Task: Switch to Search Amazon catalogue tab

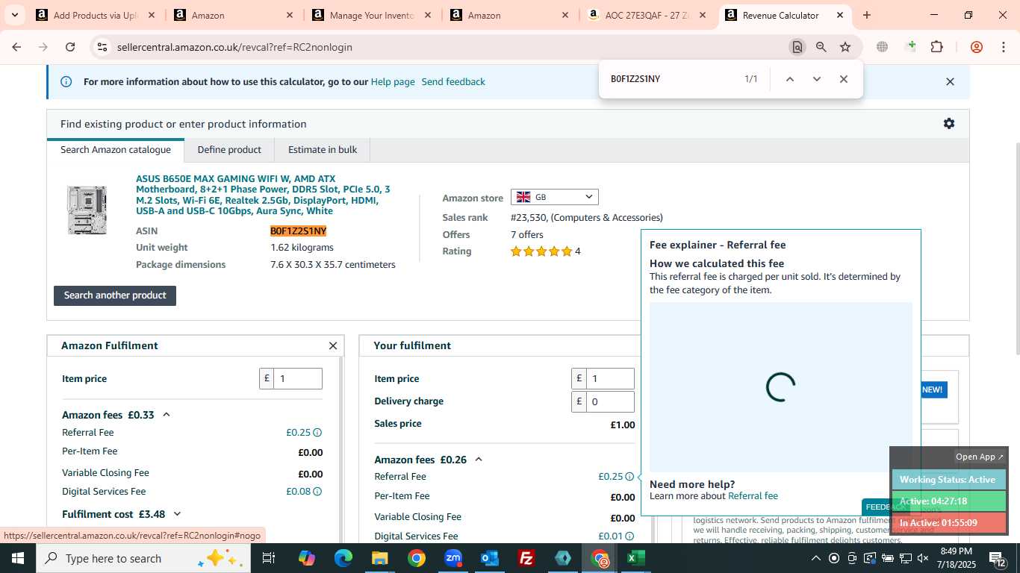Action: click(116, 150)
